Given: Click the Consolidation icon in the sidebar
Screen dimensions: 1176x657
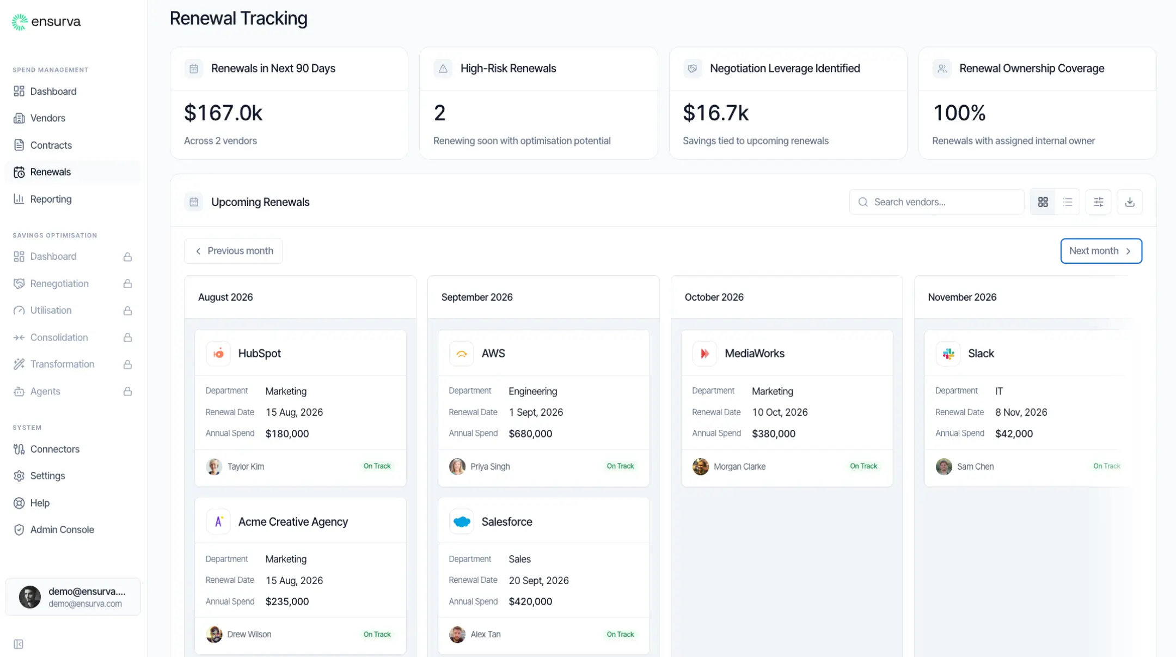Looking at the screenshot, I should click(19, 337).
